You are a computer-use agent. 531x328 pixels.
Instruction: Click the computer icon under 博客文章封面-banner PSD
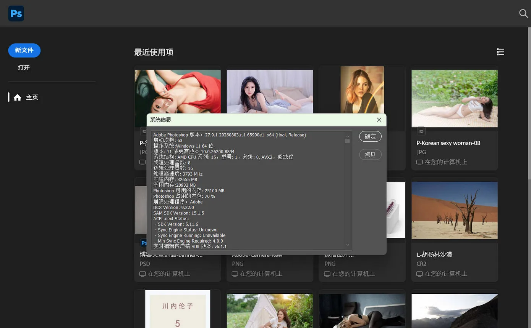pyautogui.click(x=142, y=274)
